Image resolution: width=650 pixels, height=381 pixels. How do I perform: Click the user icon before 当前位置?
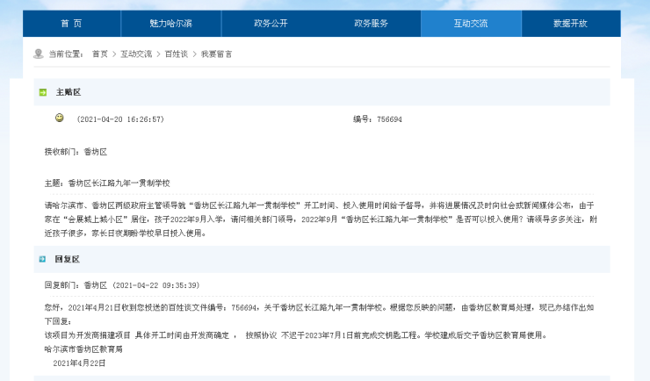39,54
